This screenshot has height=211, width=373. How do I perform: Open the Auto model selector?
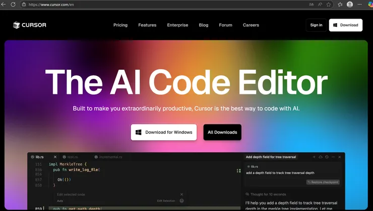[x=60, y=201]
